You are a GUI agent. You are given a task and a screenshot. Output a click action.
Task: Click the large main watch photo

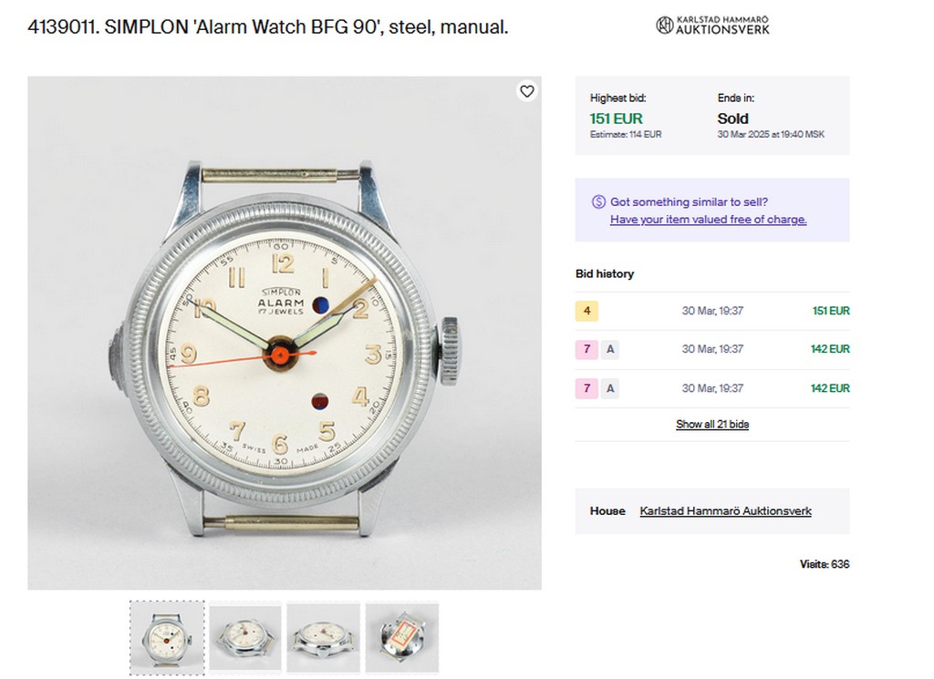(285, 333)
